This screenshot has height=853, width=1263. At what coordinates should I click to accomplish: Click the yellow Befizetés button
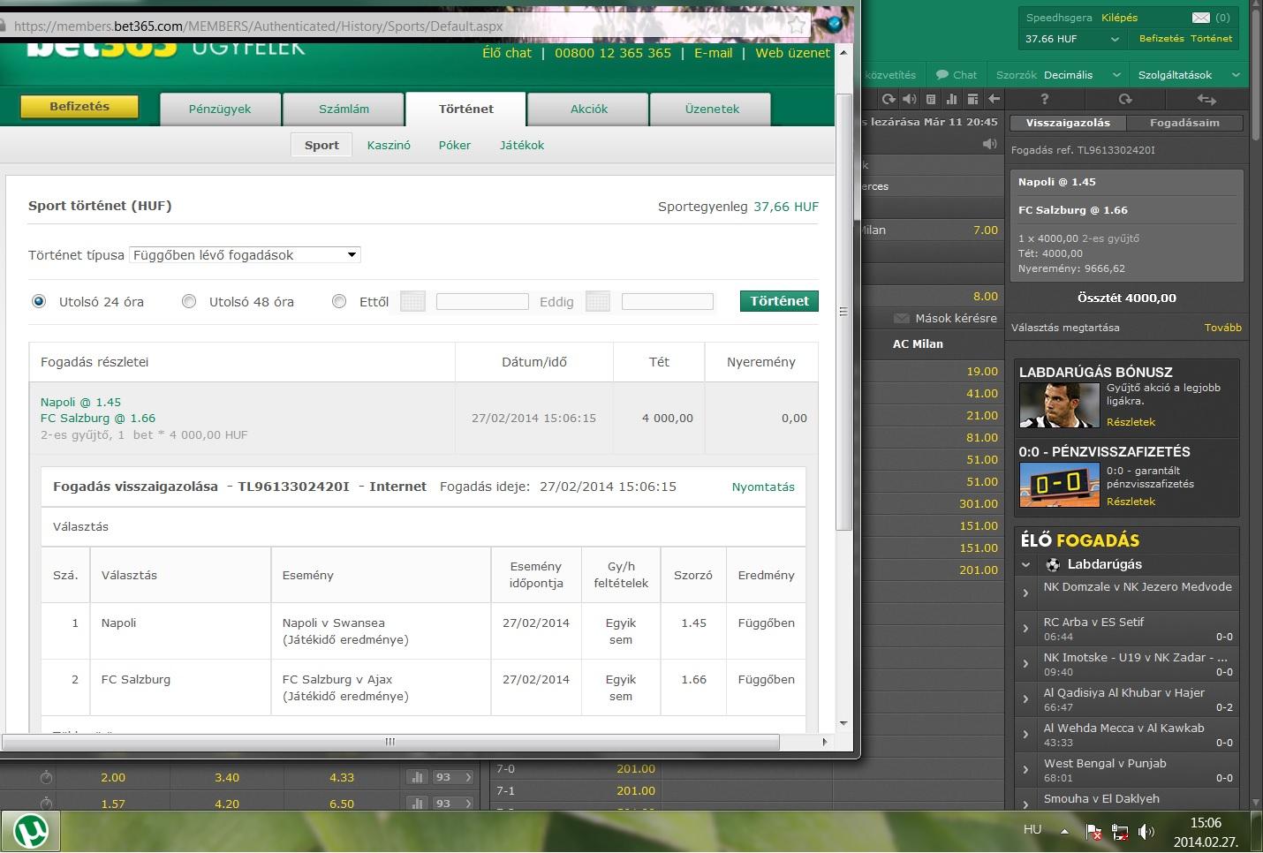click(79, 106)
